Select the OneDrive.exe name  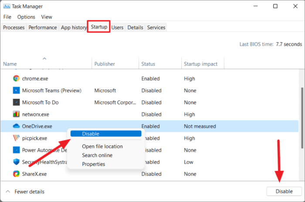click(x=37, y=126)
